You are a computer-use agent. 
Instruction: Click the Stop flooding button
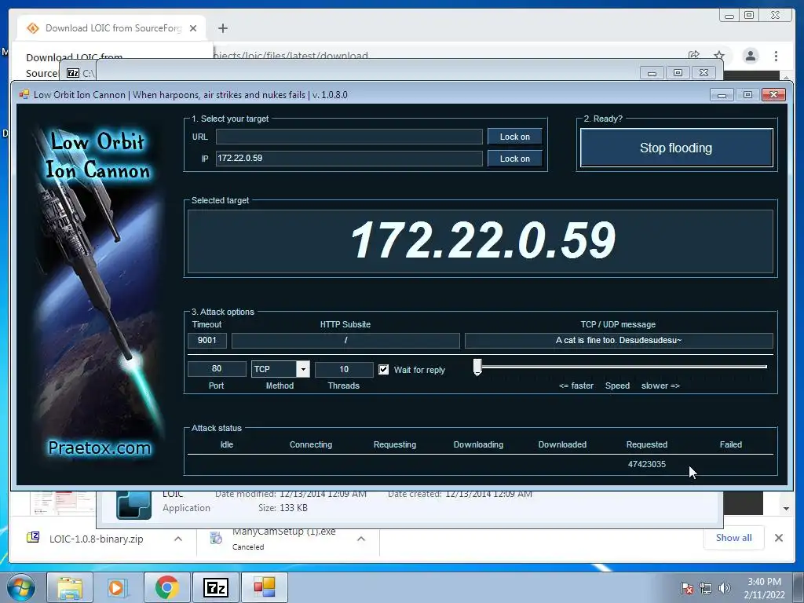coord(676,148)
